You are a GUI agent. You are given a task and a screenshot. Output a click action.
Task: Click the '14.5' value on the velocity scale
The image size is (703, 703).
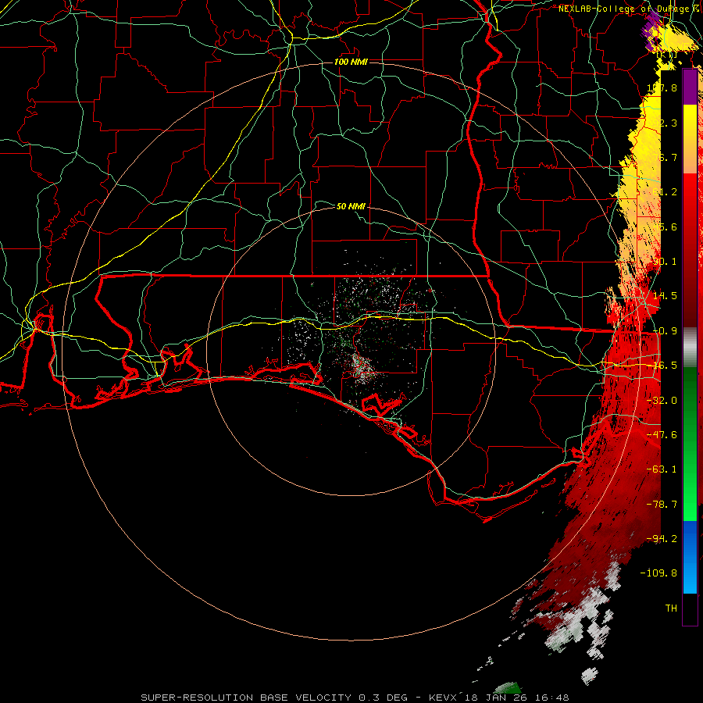pos(665,296)
